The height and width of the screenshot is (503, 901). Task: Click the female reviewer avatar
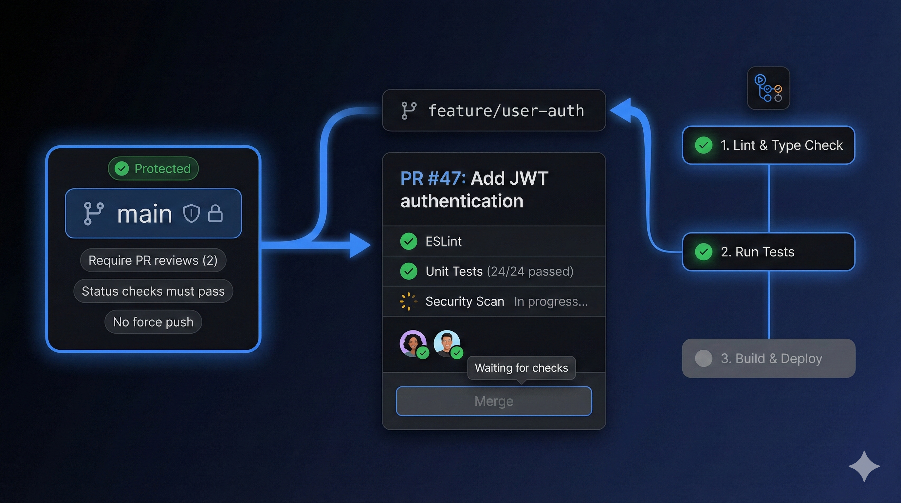pyautogui.click(x=414, y=344)
